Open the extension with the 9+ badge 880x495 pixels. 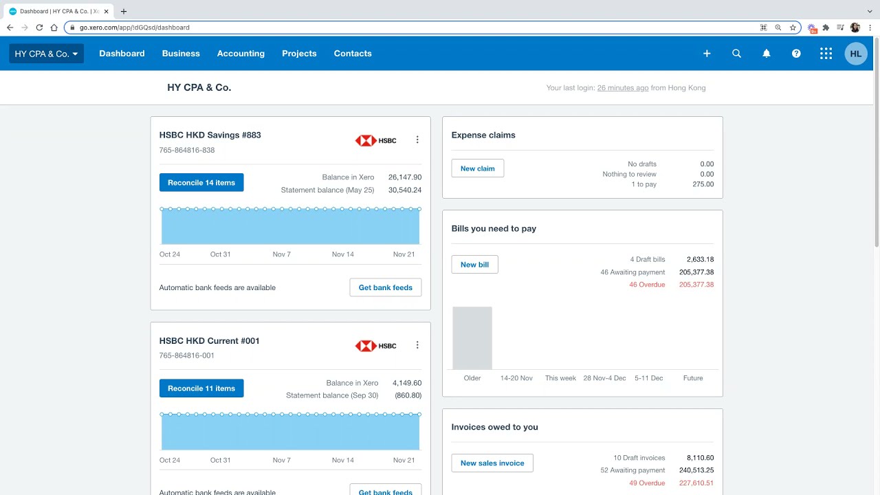[x=813, y=28]
